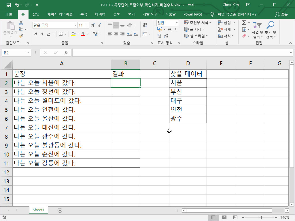
Task: Switch to the 데이터 ribbon tab
Action: [100, 14]
